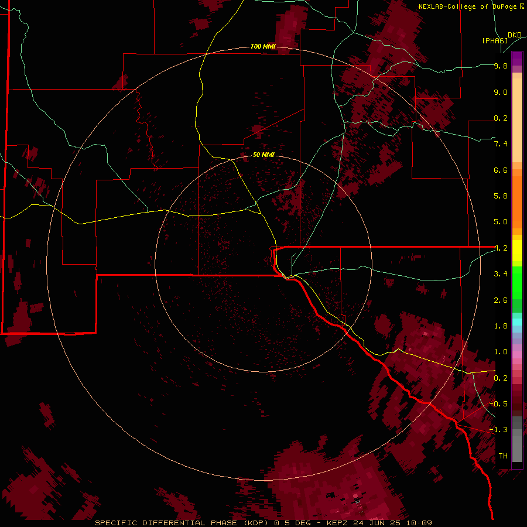Screen dimensions: 527x527
Task: Select the 9.0 value on the color scale
Action: tap(501, 92)
